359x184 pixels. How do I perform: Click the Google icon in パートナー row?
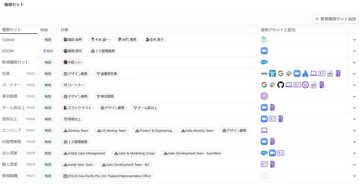click(x=264, y=85)
